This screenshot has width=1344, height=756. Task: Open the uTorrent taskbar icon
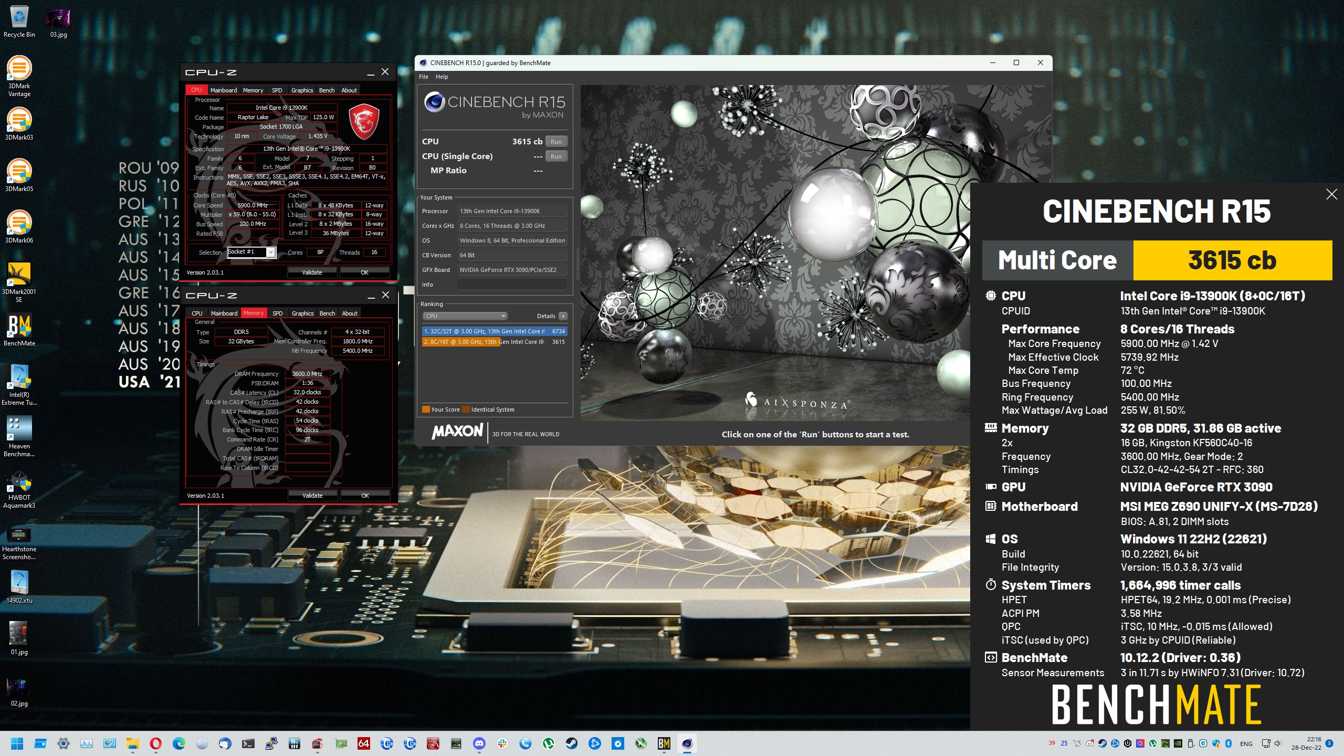pos(549,743)
